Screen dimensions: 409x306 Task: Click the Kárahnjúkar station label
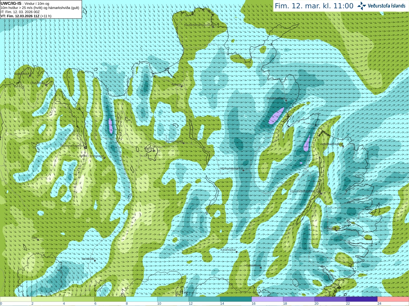coord(228,250)
